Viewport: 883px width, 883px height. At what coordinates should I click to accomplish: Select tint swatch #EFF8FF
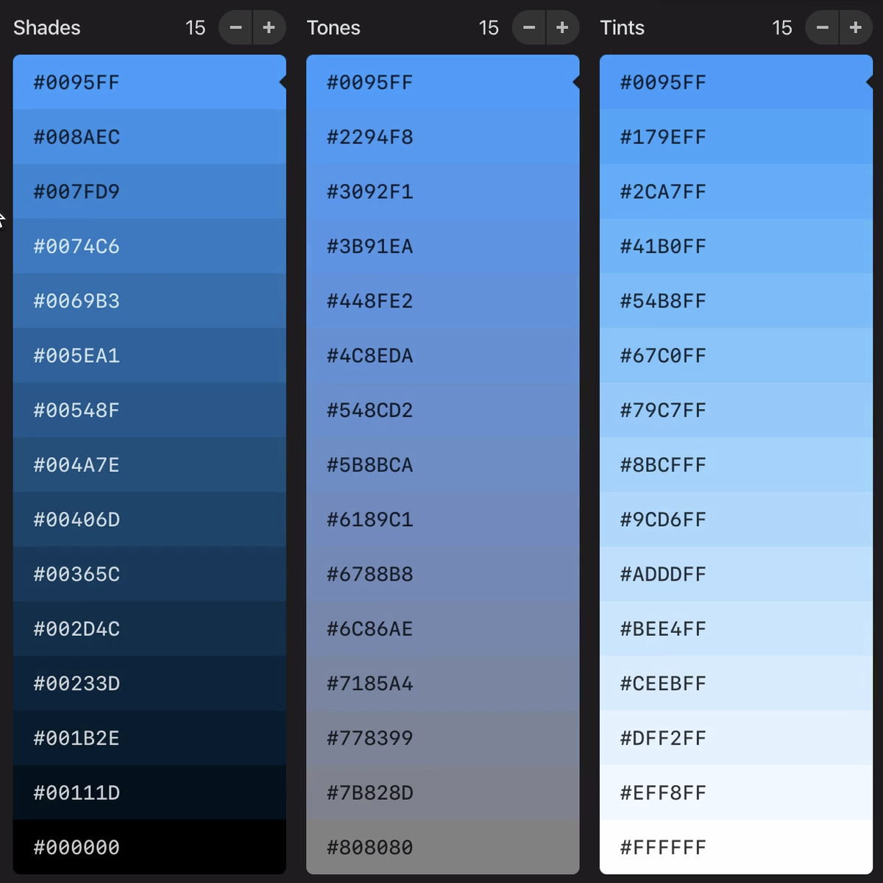click(737, 792)
